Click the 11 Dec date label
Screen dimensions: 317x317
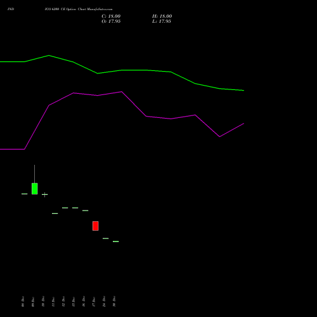point(53,302)
